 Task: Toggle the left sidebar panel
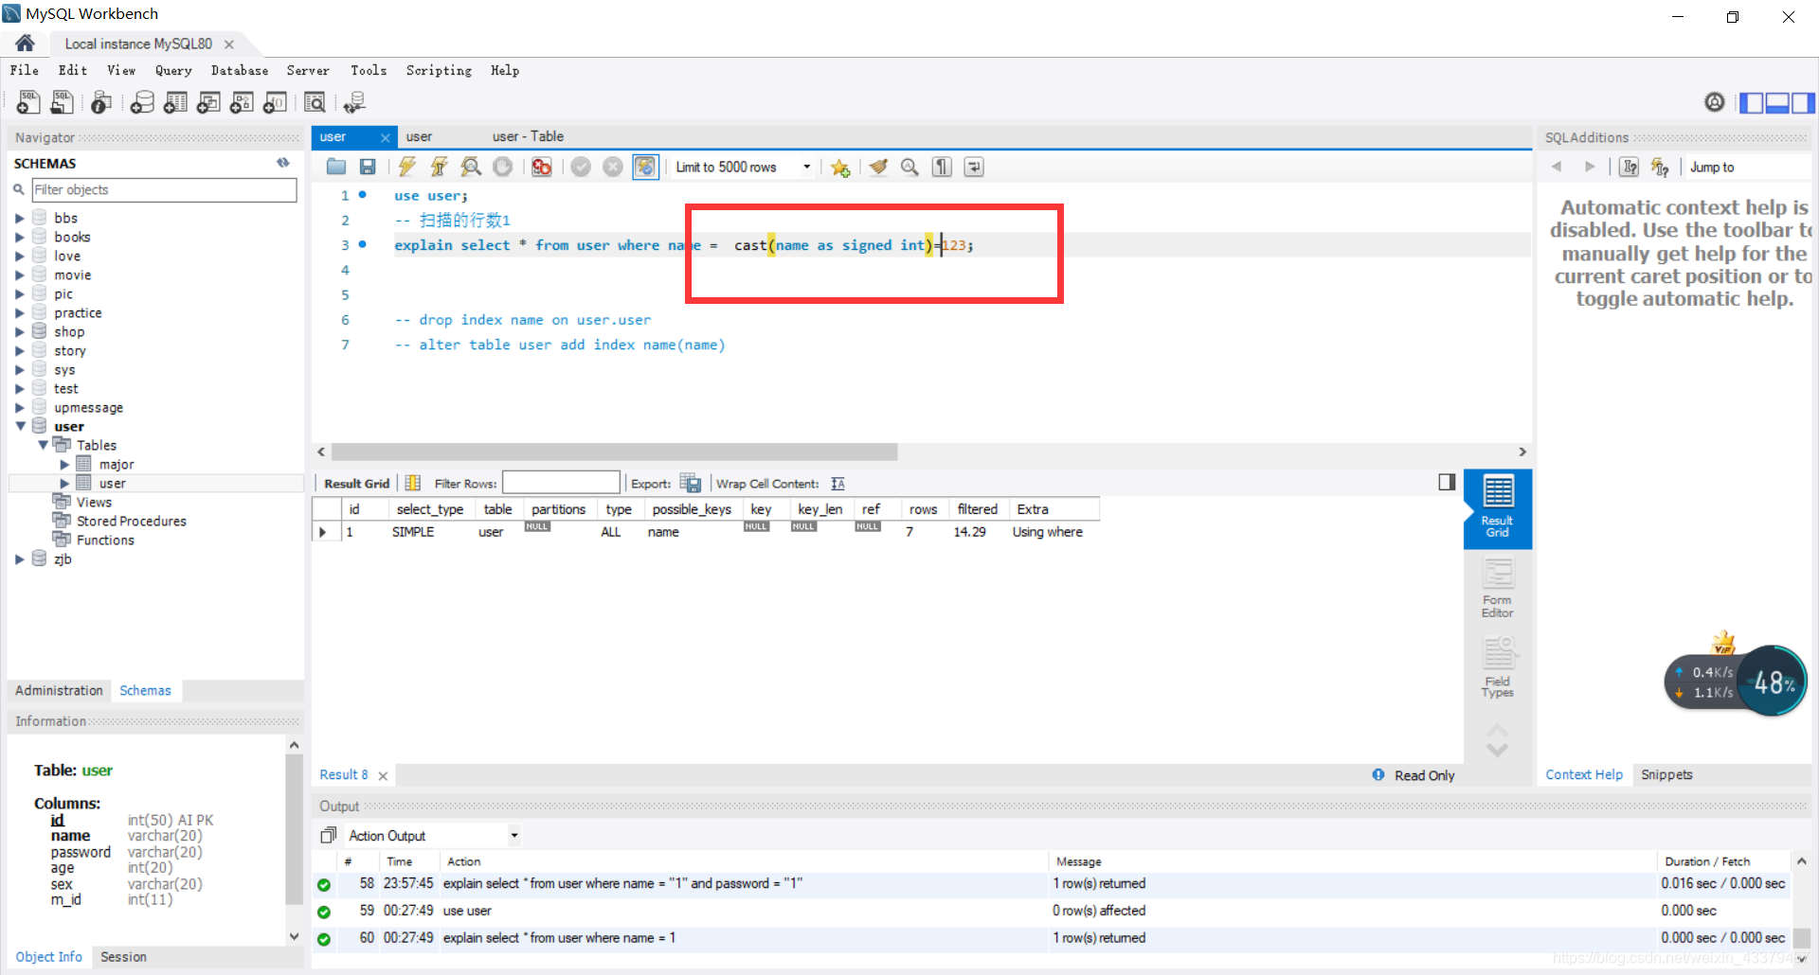tap(1752, 102)
